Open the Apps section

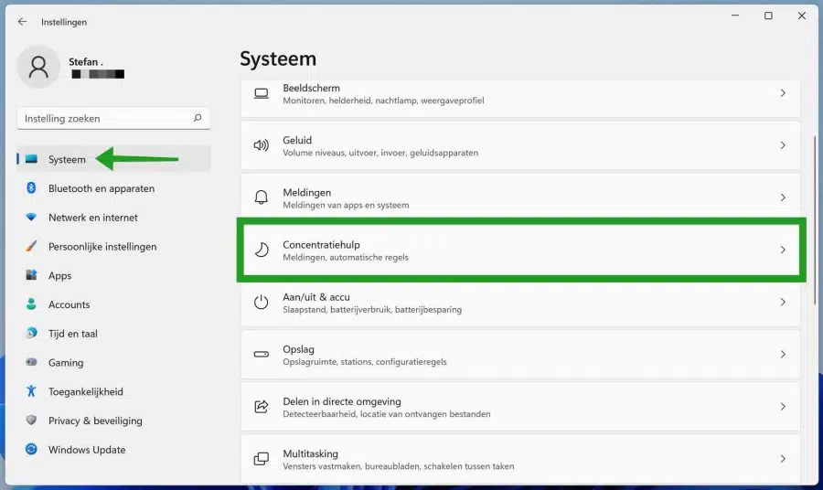113,275
